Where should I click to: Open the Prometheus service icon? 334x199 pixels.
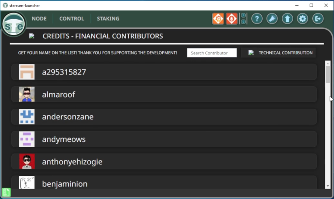click(231, 19)
